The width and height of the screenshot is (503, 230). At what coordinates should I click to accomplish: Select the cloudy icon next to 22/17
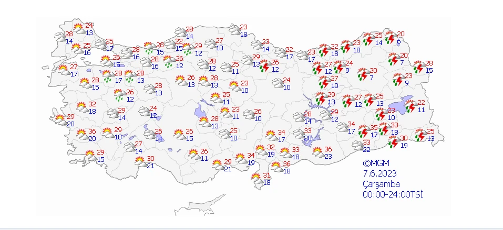click(280, 53)
